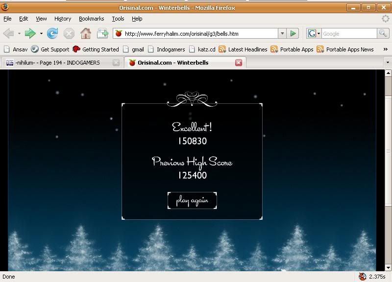
Task: Click the Firefox logo in the title bar
Action: click(x=5, y=7)
